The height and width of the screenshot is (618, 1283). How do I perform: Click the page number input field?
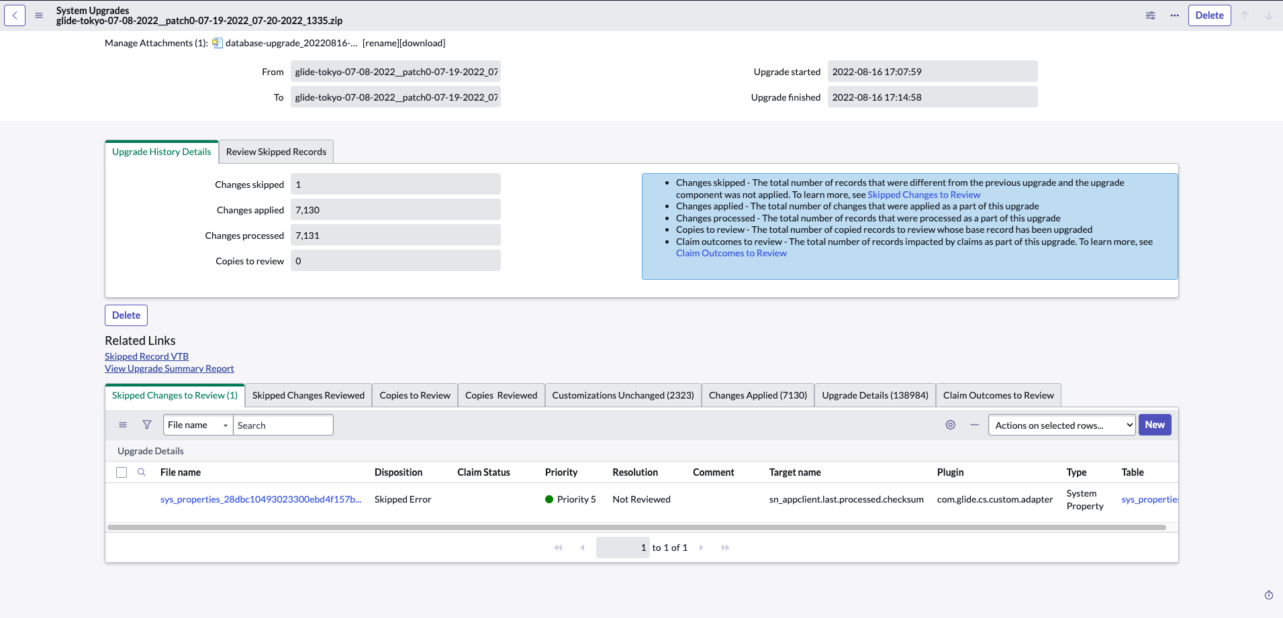tap(622, 548)
